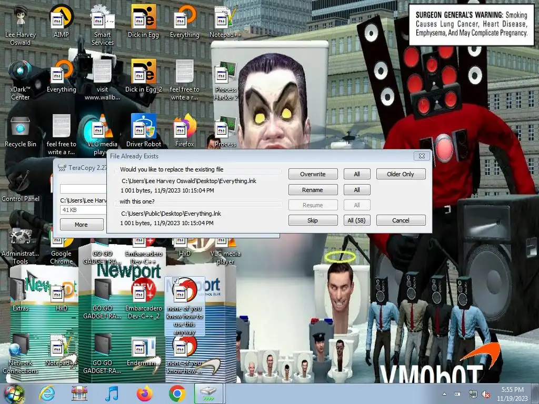This screenshot has width=539, height=404.
Task: Click the TeraCopy taskbar button
Action: pos(209,393)
